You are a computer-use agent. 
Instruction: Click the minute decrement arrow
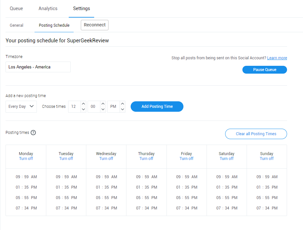(103, 109)
